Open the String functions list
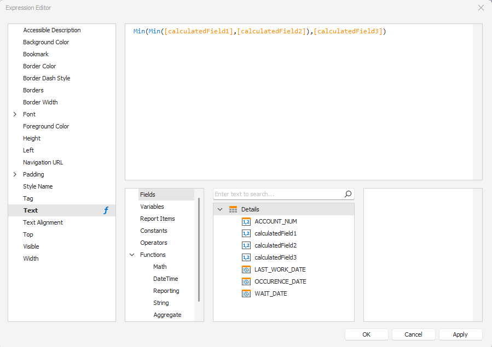Image resolution: width=492 pixels, height=347 pixels. tap(161, 303)
